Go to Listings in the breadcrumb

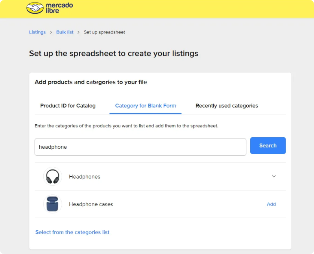pos(37,32)
